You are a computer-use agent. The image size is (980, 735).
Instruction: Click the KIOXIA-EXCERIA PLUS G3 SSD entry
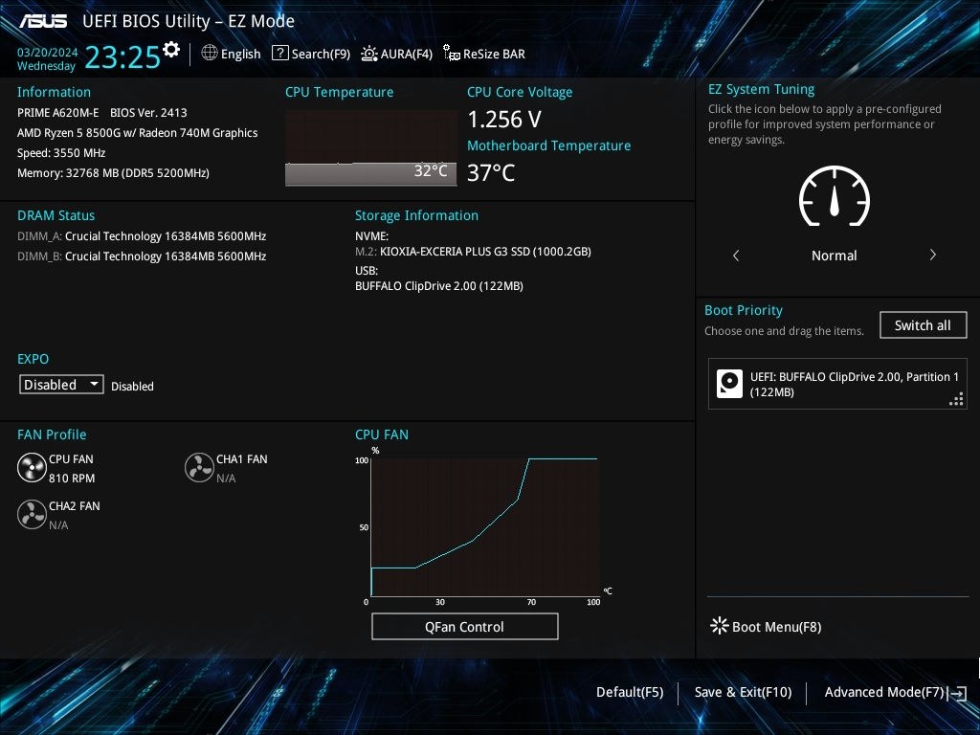point(473,252)
